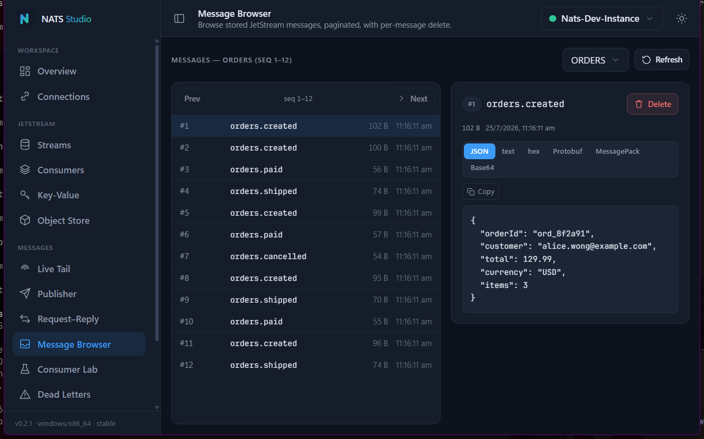
Task: Click the chevron icon in Next button
Action: (401, 99)
